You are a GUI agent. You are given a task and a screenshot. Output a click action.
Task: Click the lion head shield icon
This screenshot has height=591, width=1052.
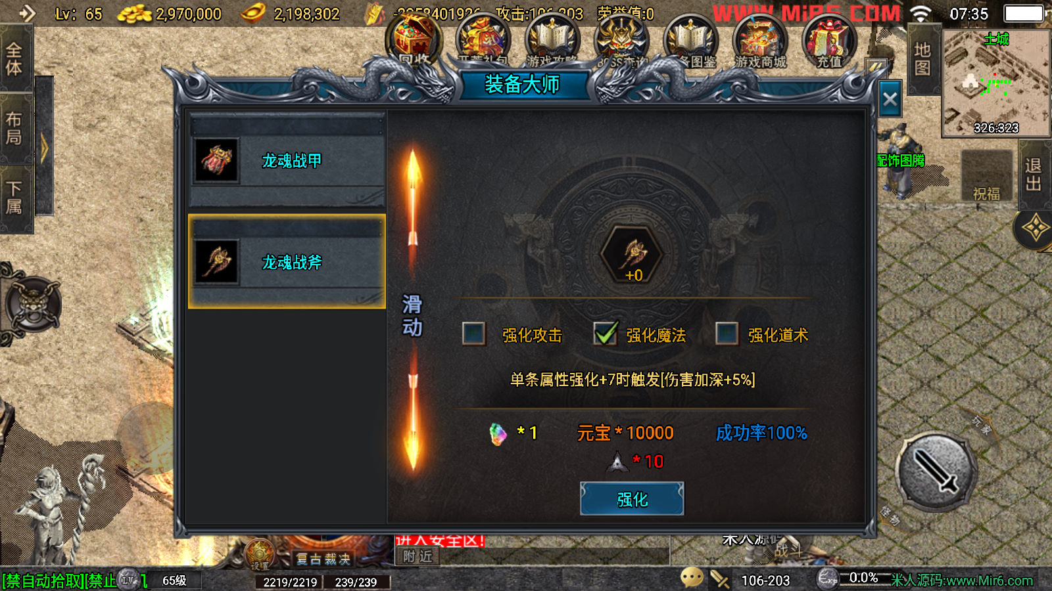click(x=33, y=304)
